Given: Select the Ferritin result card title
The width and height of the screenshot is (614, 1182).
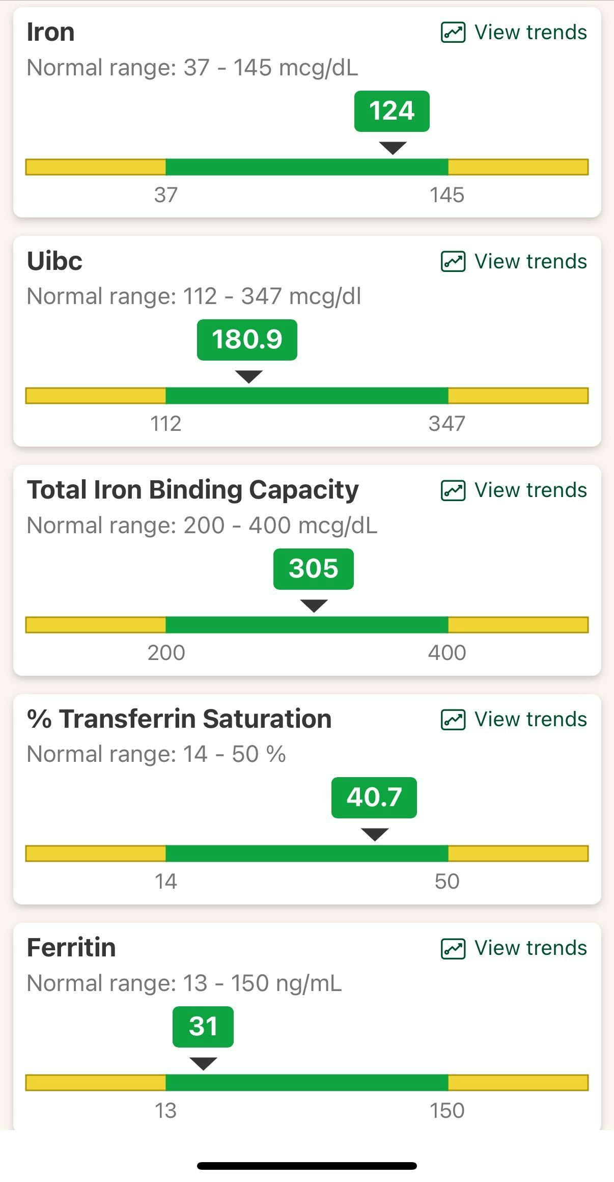Looking at the screenshot, I should click(x=71, y=948).
